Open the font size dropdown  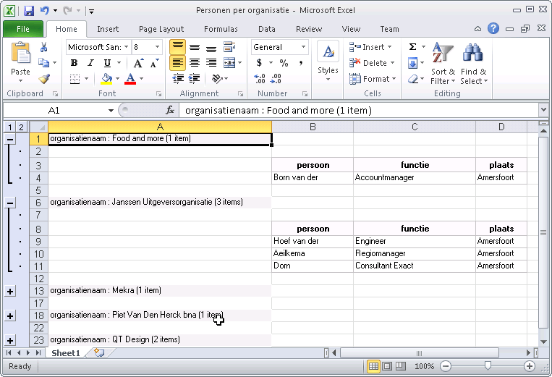pos(157,47)
